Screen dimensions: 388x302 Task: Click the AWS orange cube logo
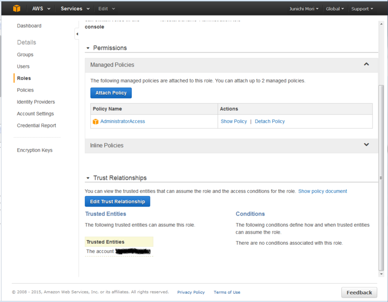[x=16, y=8]
